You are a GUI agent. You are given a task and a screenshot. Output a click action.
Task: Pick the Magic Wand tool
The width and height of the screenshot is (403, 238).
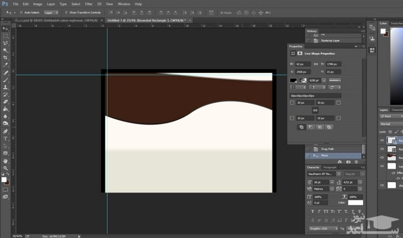[x=5, y=50]
